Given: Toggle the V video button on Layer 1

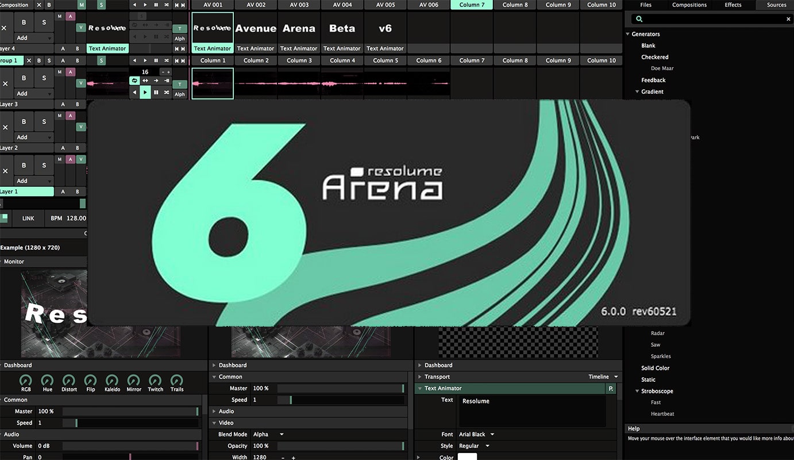Looking at the screenshot, I should coord(81,159).
